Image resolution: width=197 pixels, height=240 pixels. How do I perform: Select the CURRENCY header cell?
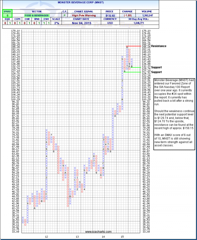110,19
